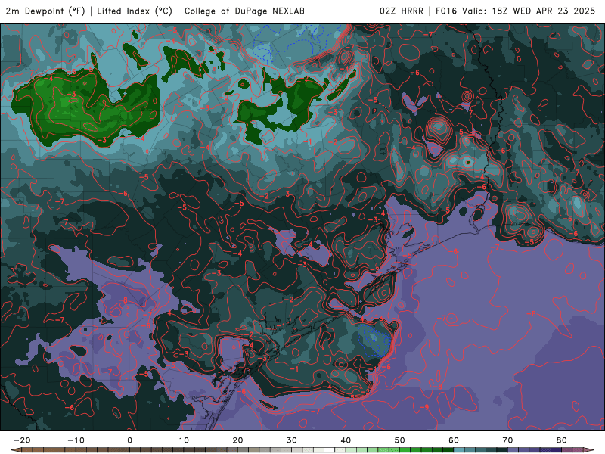Image resolution: width=605 pixels, height=454 pixels.
Task: Click the '30' tick label on color scale
Action: tap(292, 440)
